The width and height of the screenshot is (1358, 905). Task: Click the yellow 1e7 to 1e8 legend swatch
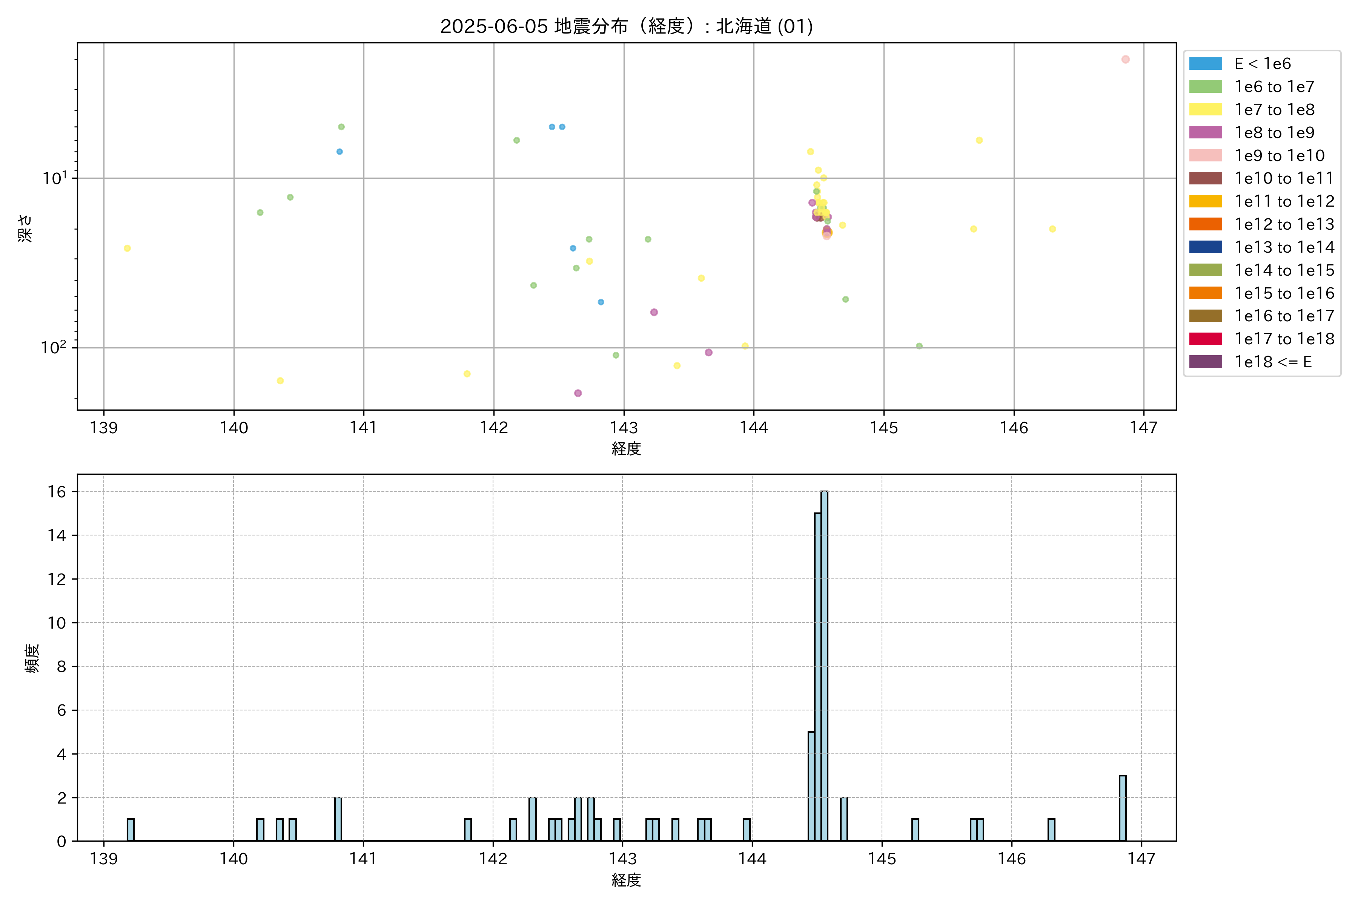click(1205, 110)
